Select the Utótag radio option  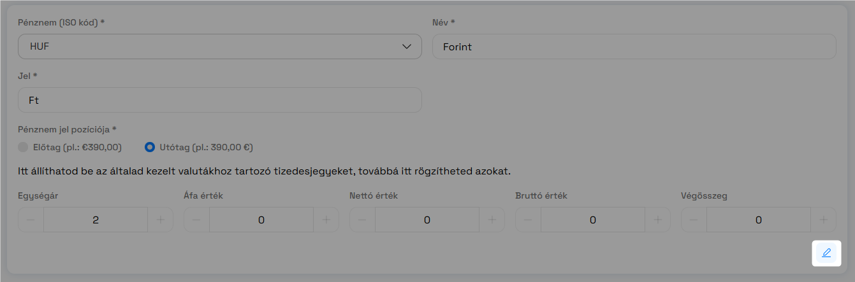click(150, 147)
